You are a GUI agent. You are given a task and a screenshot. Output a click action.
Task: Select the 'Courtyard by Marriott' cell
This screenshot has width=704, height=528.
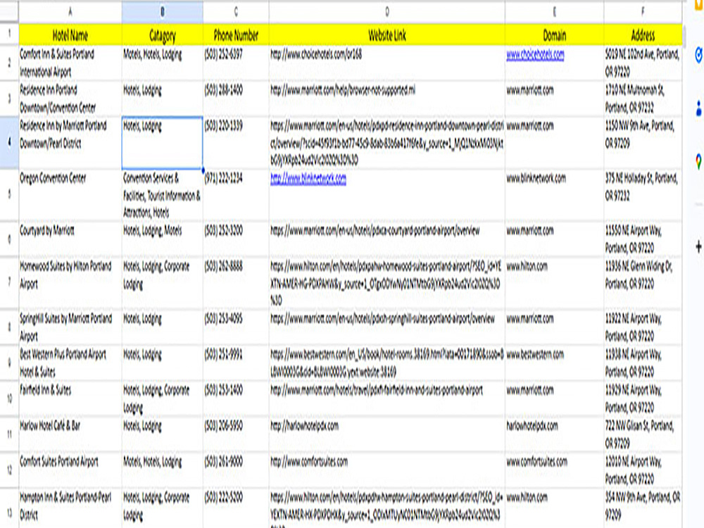click(70, 239)
